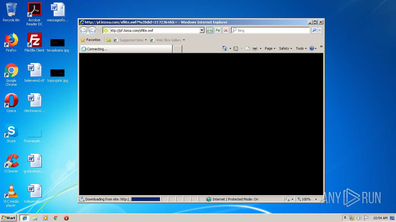The image size is (396, 222).
Task: Open the Recycle Bin desktop icon
Action: [11, 12]
